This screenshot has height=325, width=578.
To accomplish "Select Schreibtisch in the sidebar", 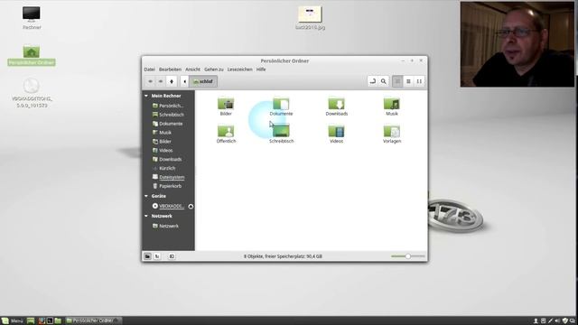I will pos(169,115).
